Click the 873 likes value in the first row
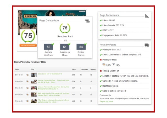The height and width of the screenshot is (118, 167). [73, 75]
